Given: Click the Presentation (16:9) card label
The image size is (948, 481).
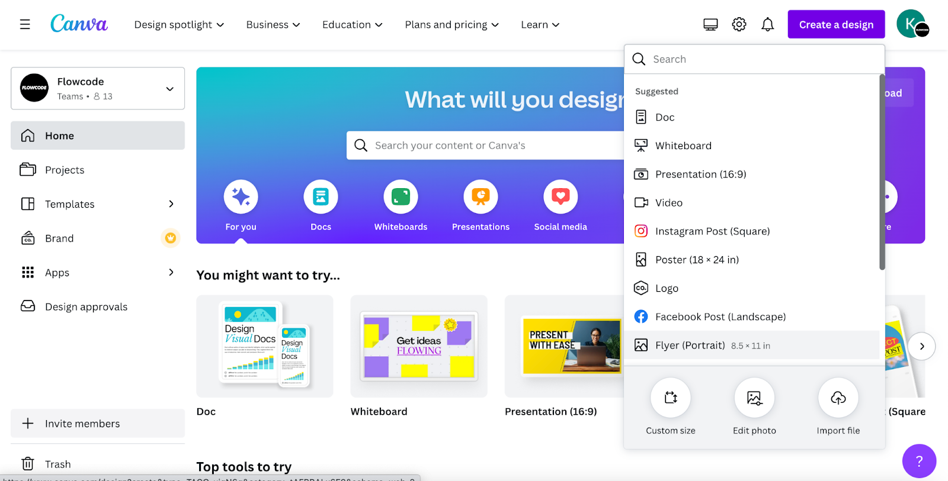Looking at the screenshot, I should click(x=550, y=411).
